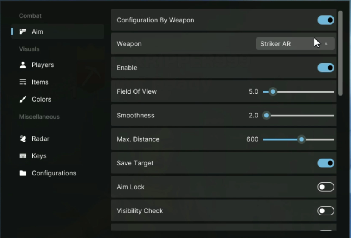Click the person icon for Players
Image resolution: width=351 pixels, height=238 pixels.
pos(23,65)
